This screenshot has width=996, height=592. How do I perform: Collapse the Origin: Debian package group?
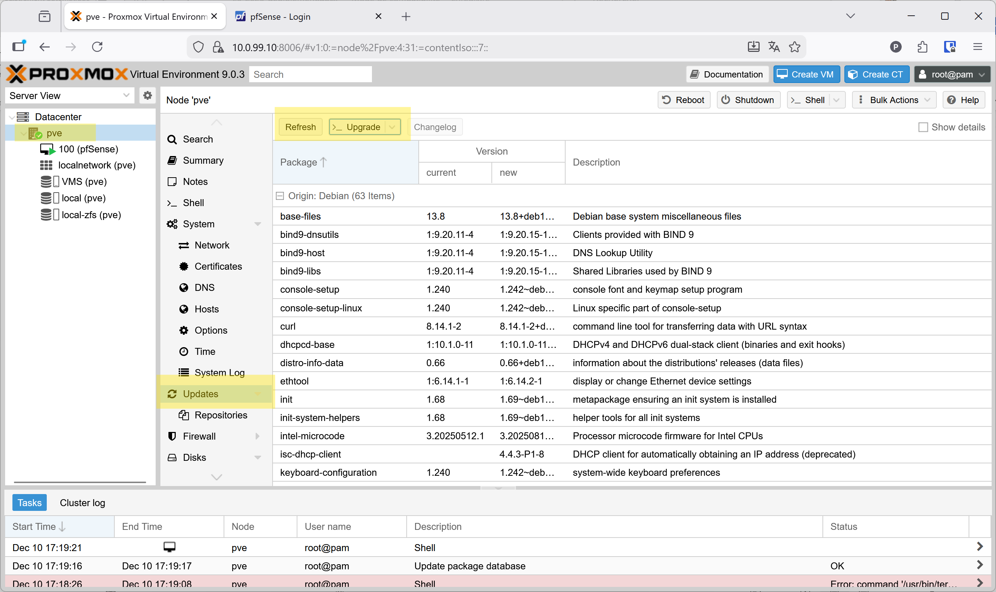pyautogui.click(x=280, y=196)
